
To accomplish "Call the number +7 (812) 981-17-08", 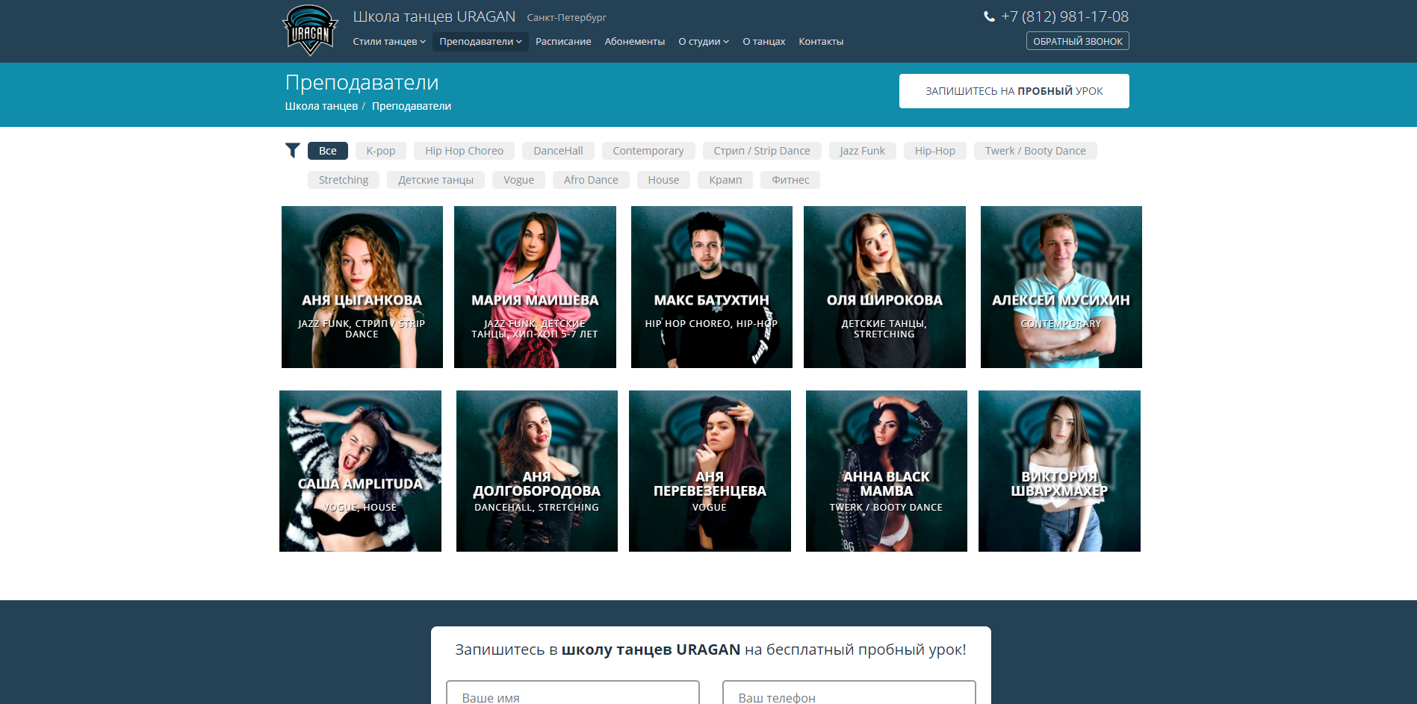I will [x=1065, y=16].
